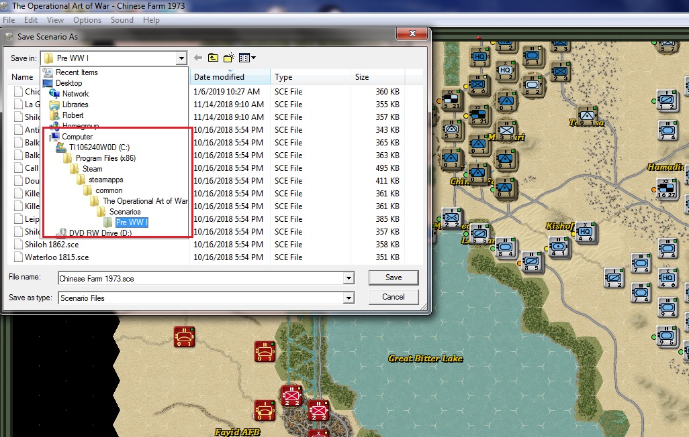The image size is (689, 437).
Task: Create a new folder in the dialog
Action: pos(228,58)
